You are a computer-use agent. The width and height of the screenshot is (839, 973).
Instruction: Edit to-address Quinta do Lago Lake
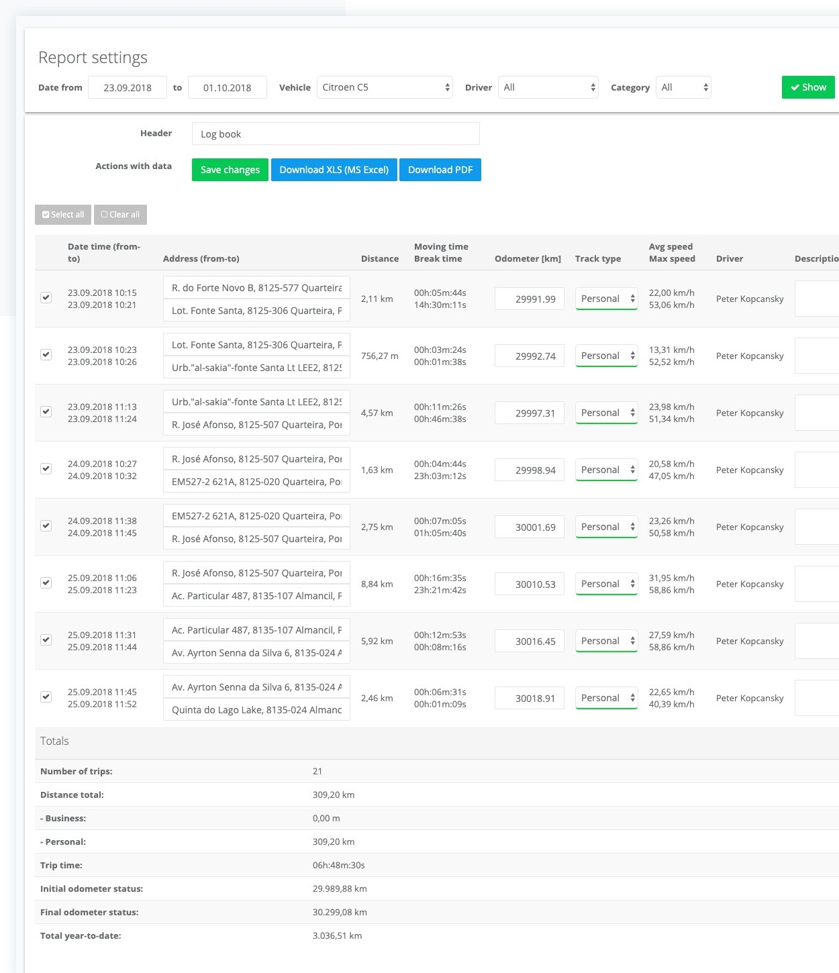(x=256, y=709)
